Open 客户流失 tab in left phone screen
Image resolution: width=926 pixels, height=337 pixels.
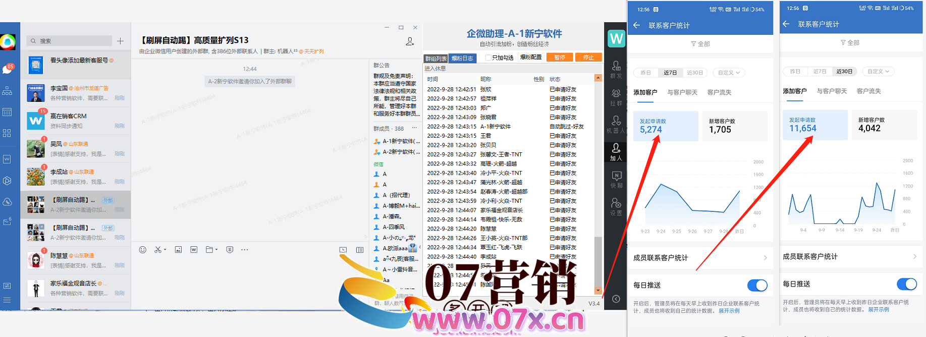click(x=719, y=92)
